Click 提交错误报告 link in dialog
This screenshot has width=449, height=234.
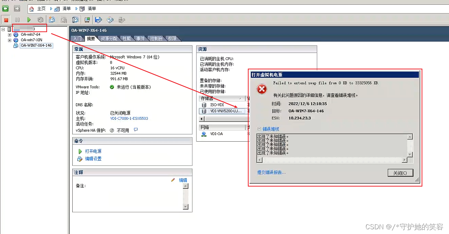(271, 172)
